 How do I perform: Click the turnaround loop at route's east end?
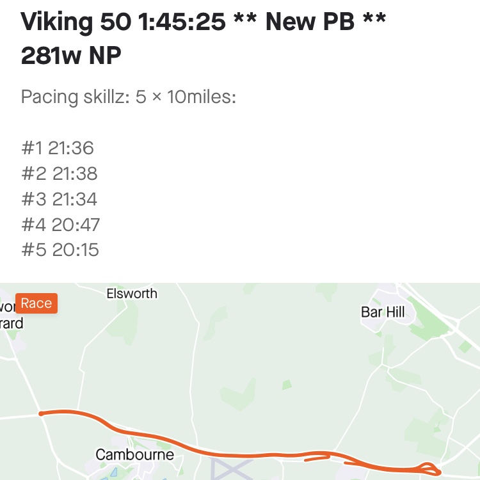pos(430,468)
